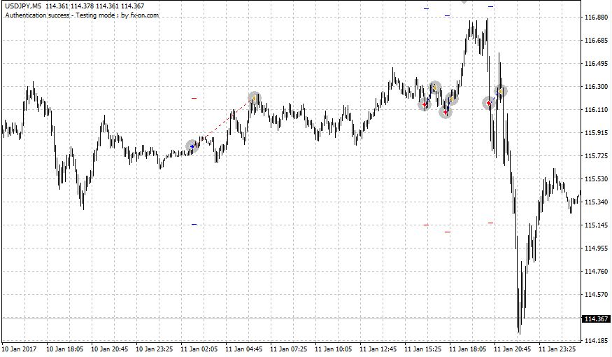612x357 pixels.
Task: Click the close marker of the second sell trade
Action: tap(452, 99)
